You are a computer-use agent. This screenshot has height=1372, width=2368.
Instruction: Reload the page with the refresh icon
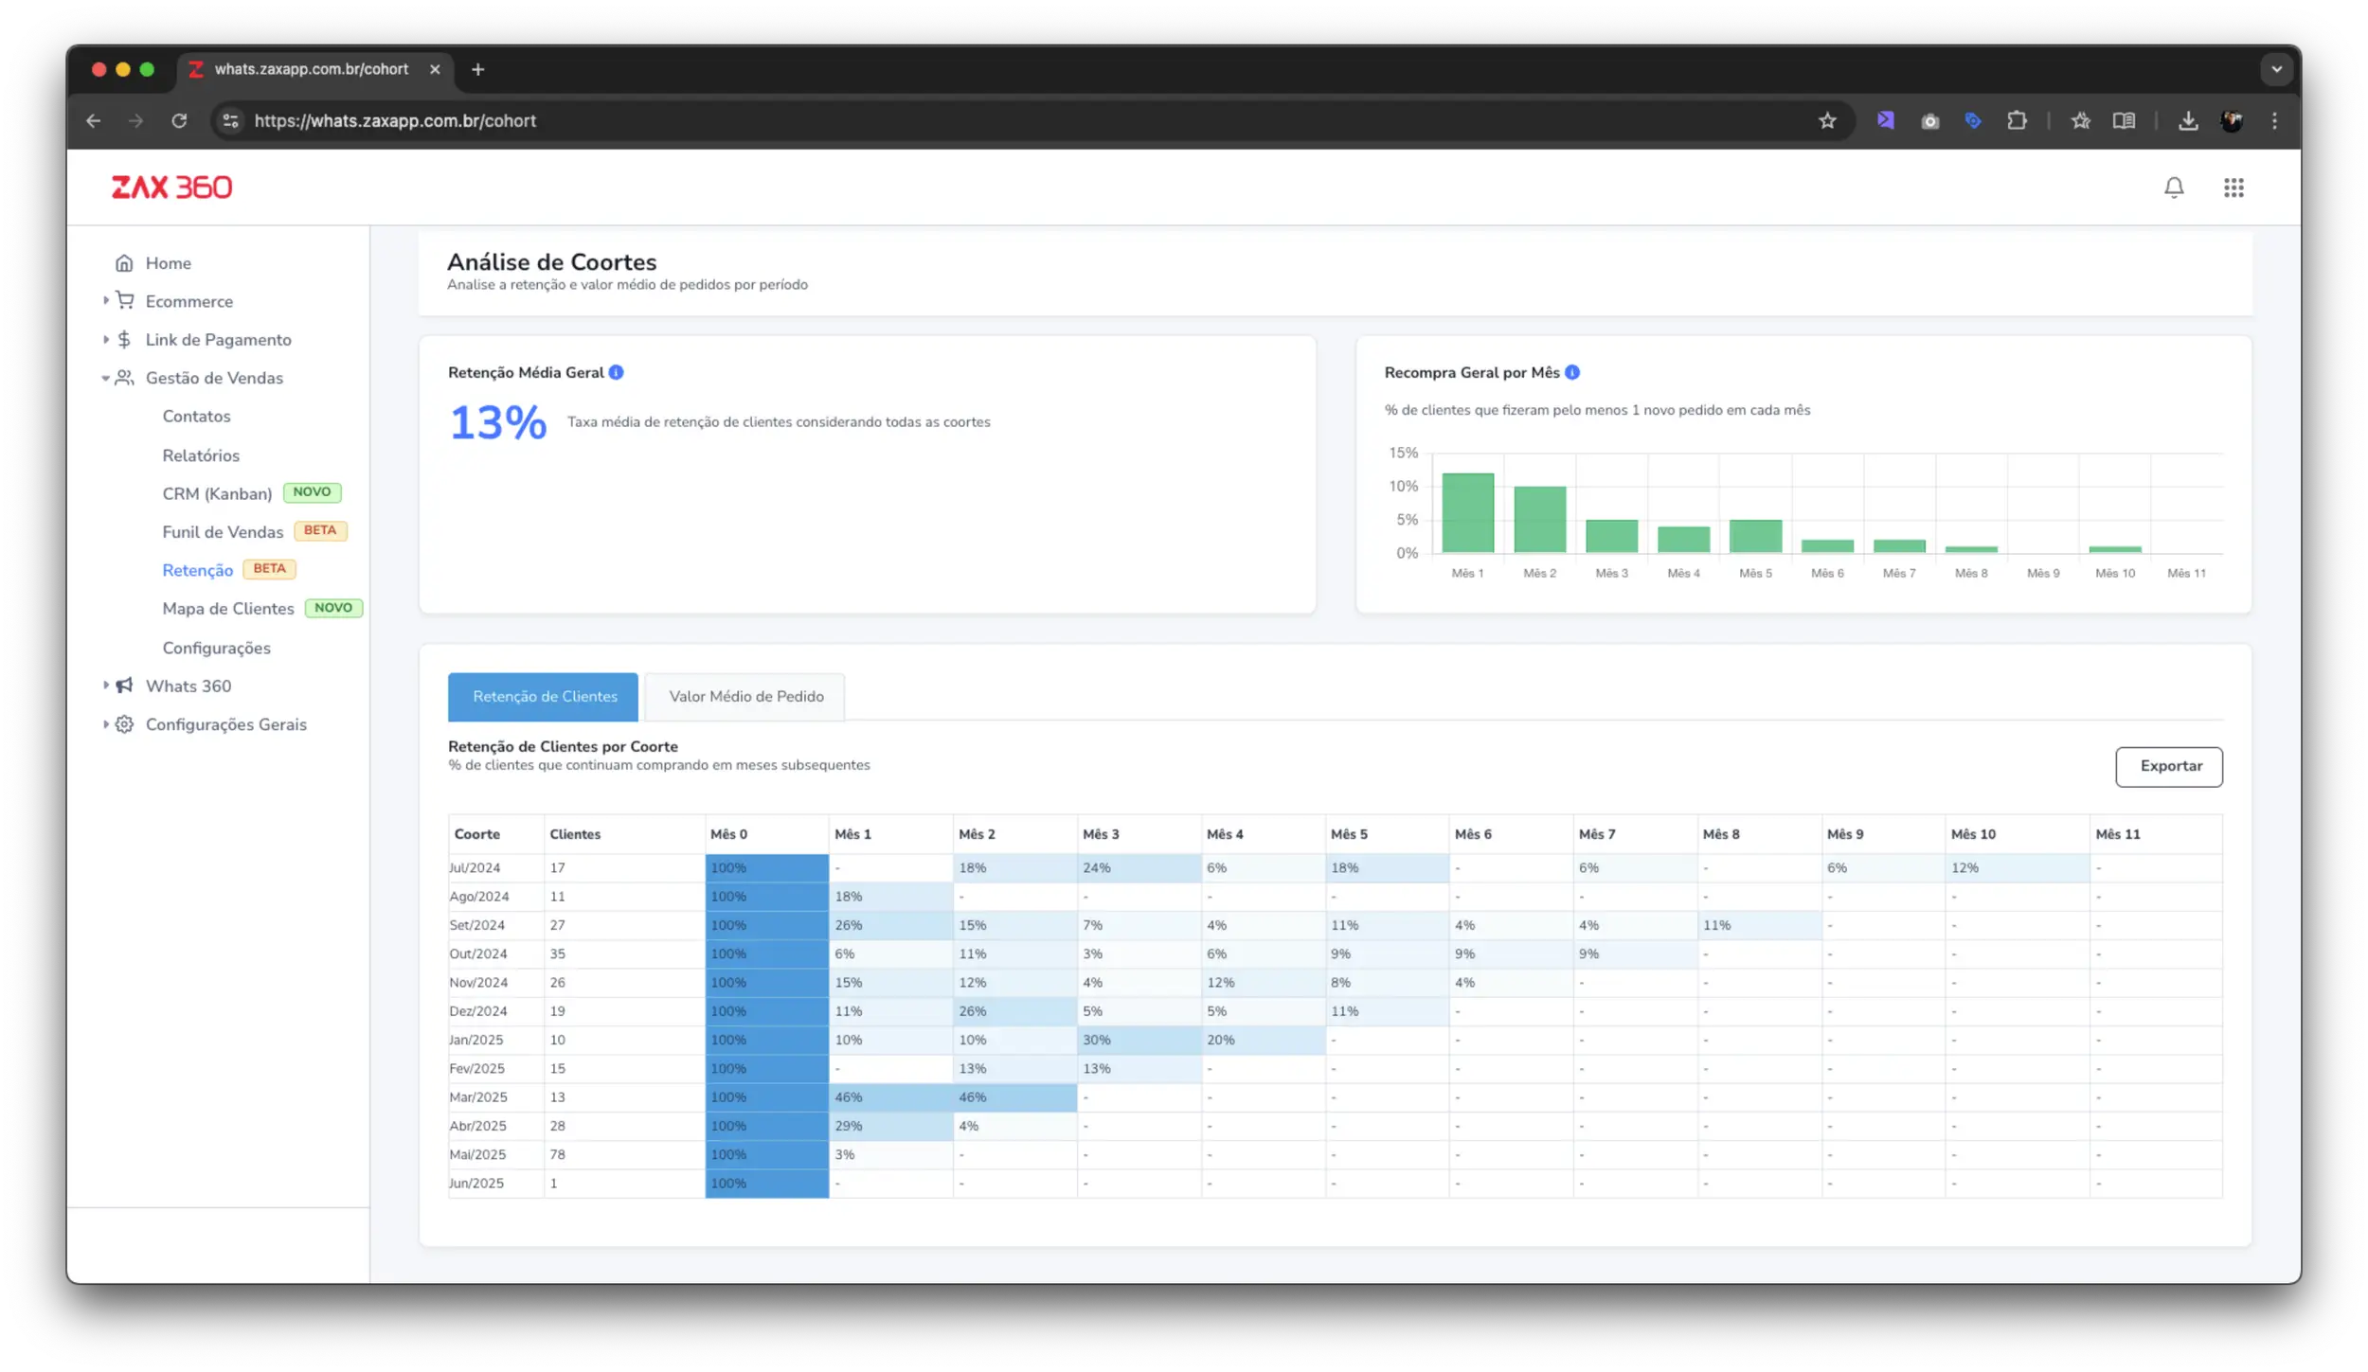[x=179, y=121]
